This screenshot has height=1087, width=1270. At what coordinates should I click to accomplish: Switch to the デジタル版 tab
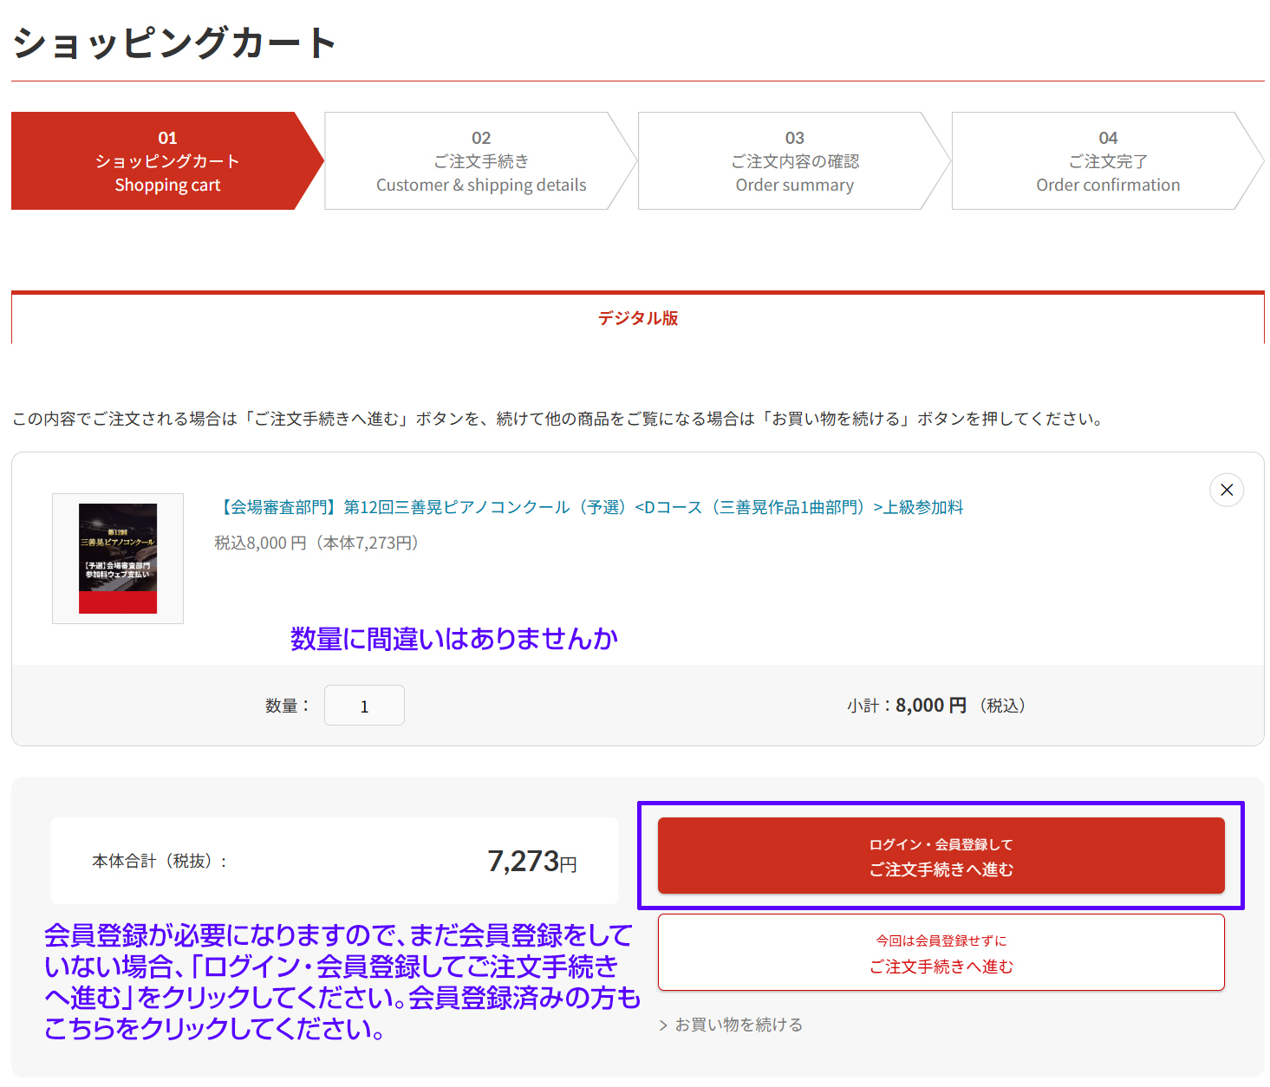[x=637, y=318]
